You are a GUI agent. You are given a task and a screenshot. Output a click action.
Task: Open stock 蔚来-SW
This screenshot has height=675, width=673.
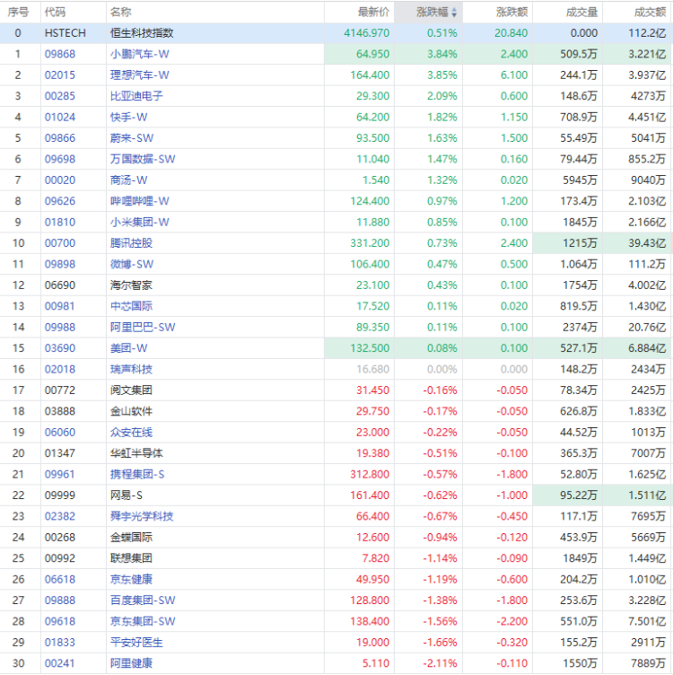[x=132, y=138]
